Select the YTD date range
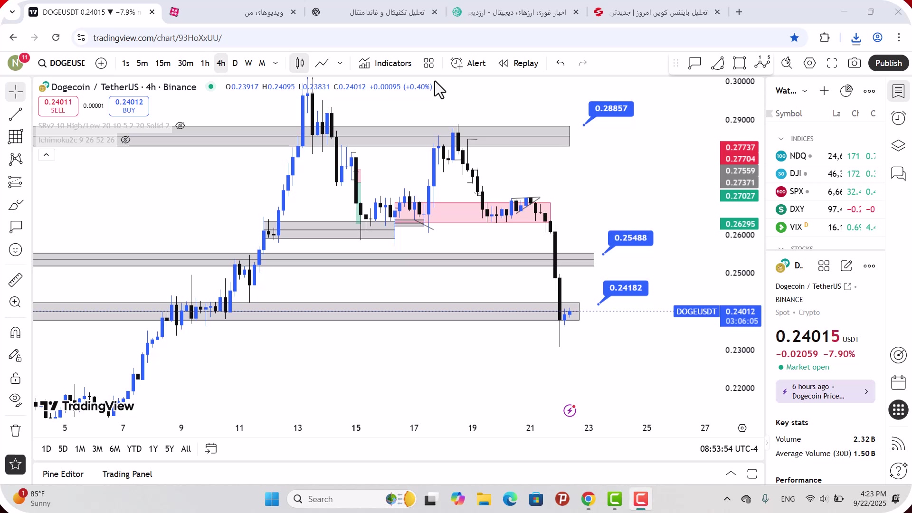 point(134,449)
